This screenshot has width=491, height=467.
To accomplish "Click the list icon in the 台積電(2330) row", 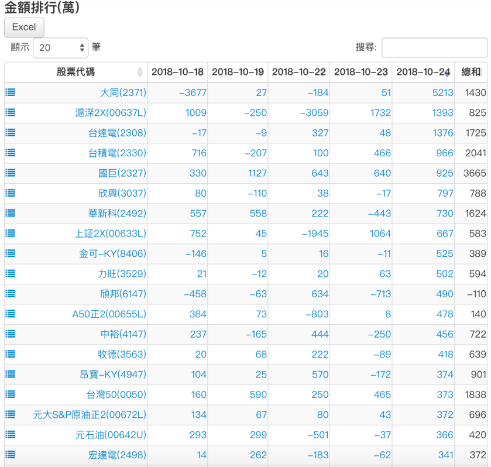I will click(10, 153).
